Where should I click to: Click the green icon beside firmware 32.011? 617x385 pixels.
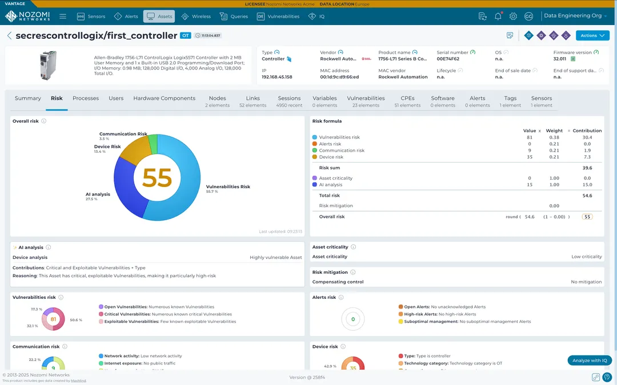click(573, 59)
